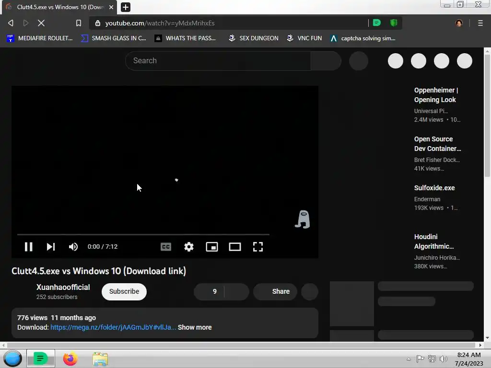Open the mega.nz download link
The image size is (491, 368).
click(113, 327)
